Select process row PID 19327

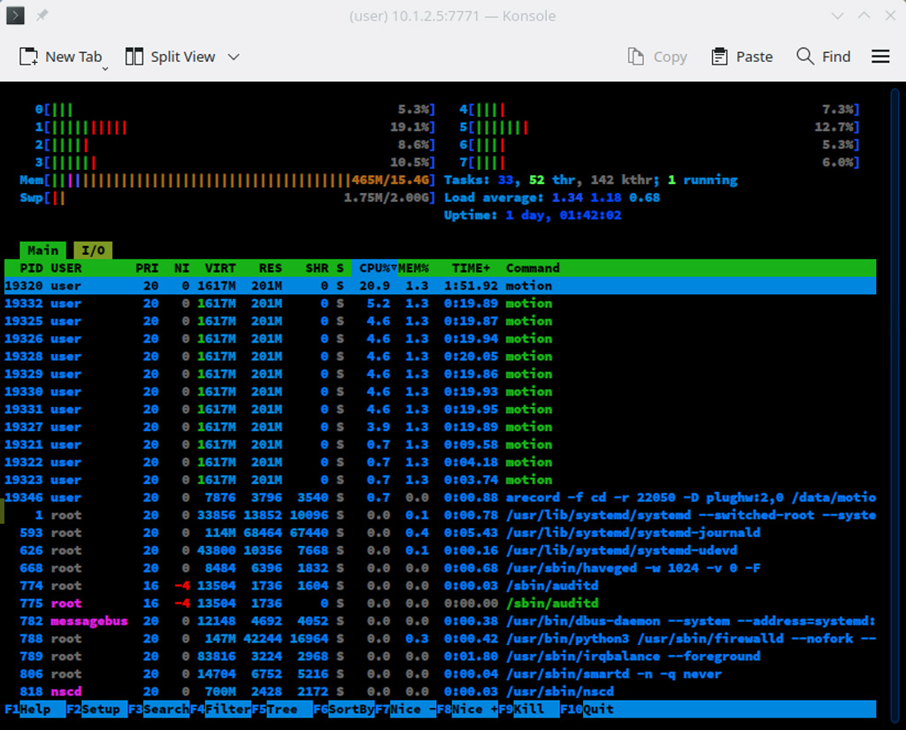point(441,426)
